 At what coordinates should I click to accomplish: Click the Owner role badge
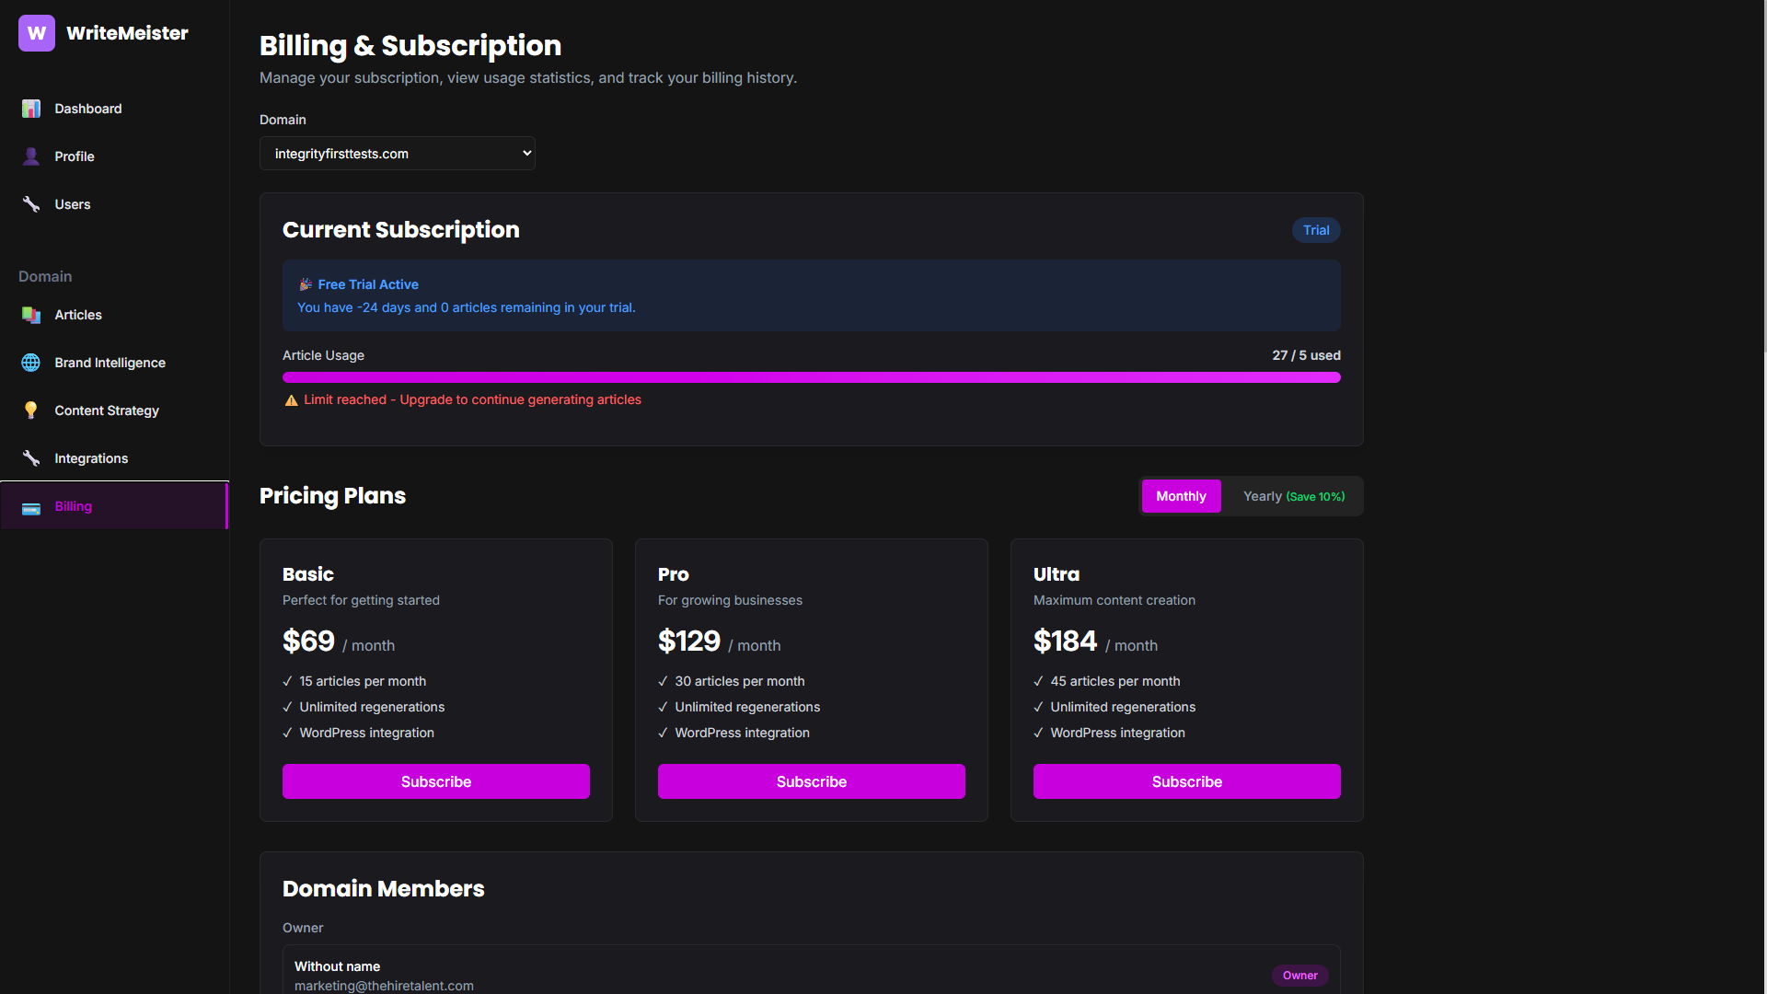click(1299, 976)
